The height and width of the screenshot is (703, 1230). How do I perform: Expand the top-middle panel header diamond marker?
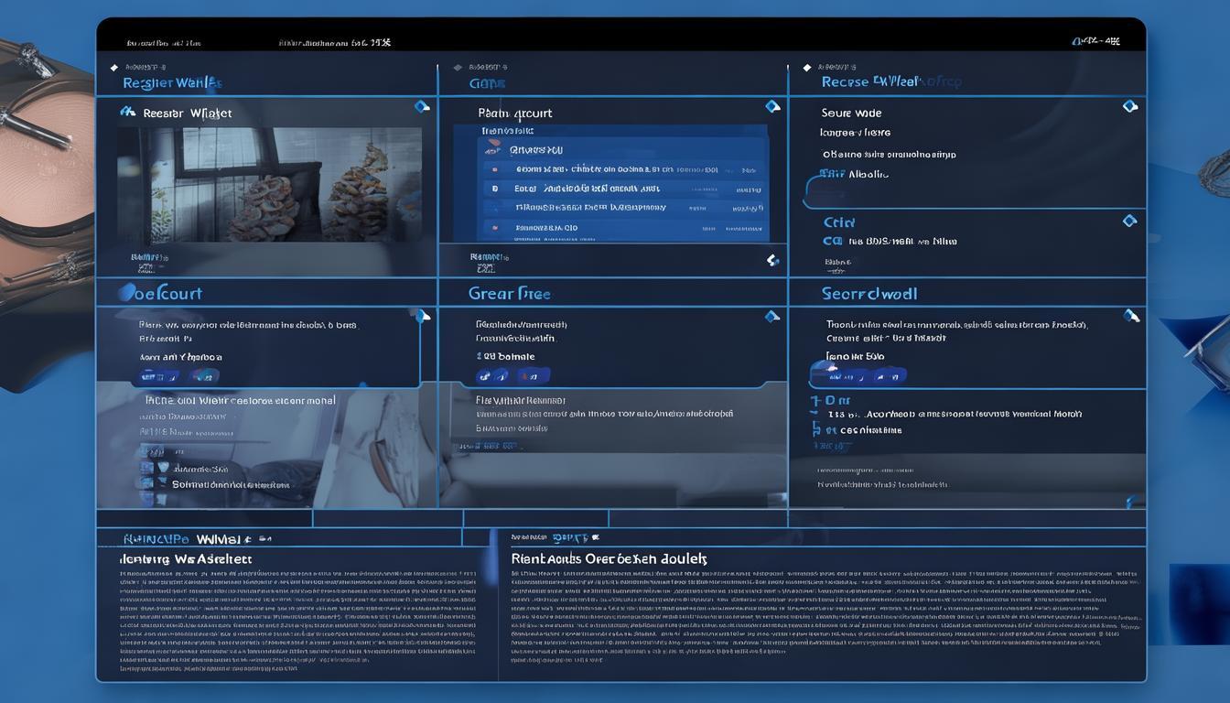(x=458, y=68)
